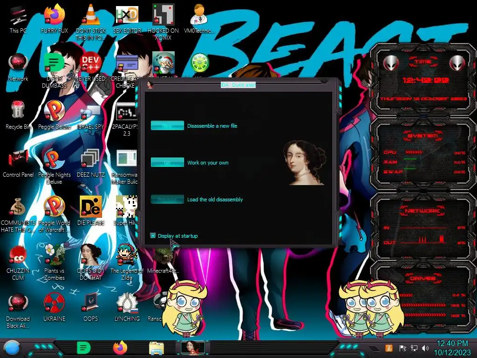Click the flag action center tray icon
Image resolution: width=477 pixels, height=358 pixels.
point(402,348)
